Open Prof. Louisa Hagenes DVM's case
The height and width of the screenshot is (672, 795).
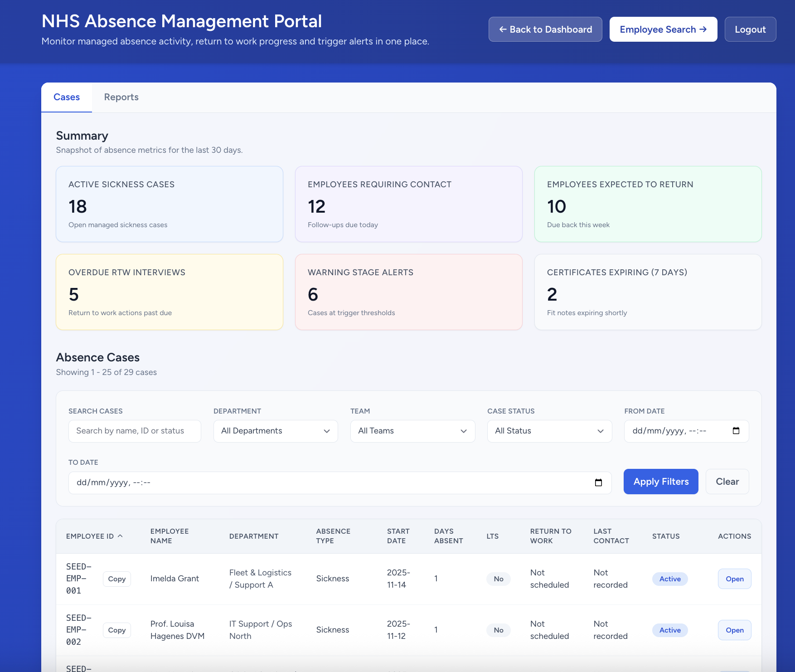734,630
